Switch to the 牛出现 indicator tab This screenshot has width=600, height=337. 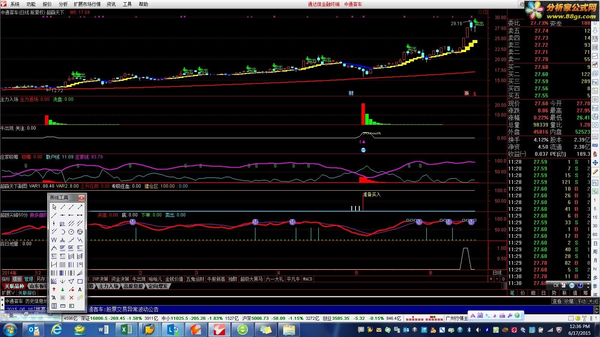[139, 279]
